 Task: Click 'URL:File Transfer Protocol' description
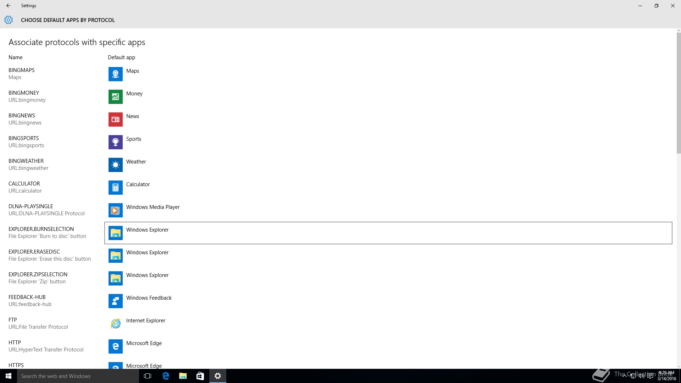pyautogui.click(x=38, y=327)
